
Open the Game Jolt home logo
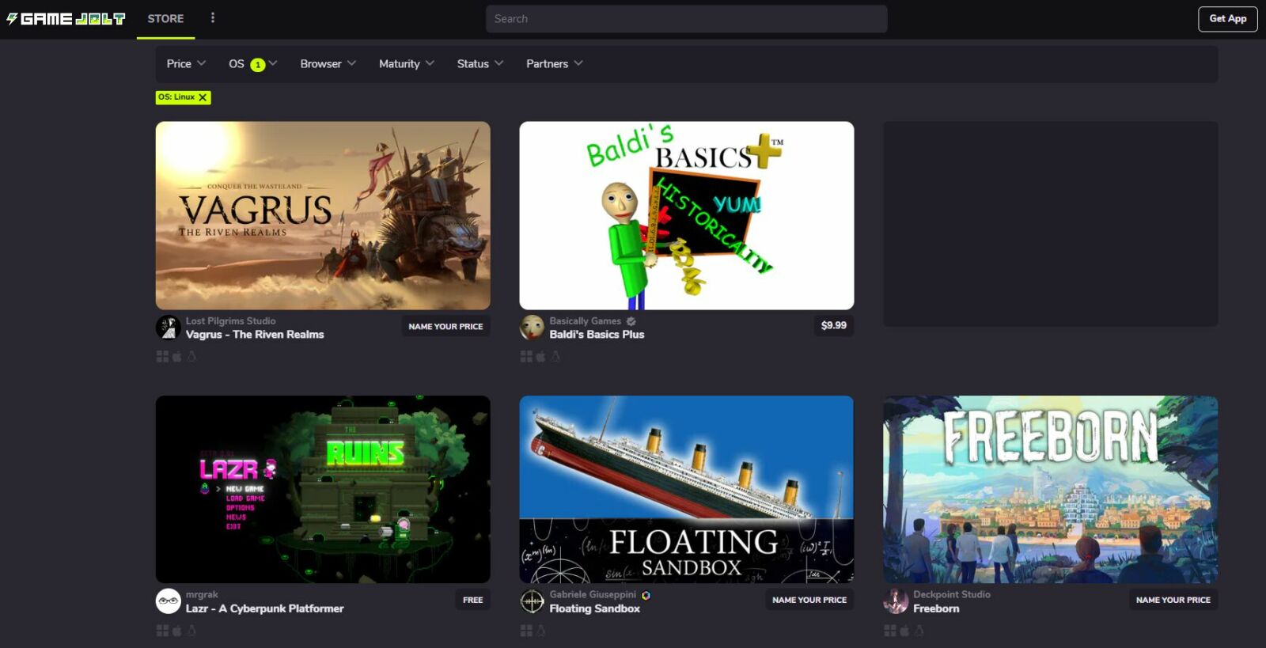pos(66,18)
